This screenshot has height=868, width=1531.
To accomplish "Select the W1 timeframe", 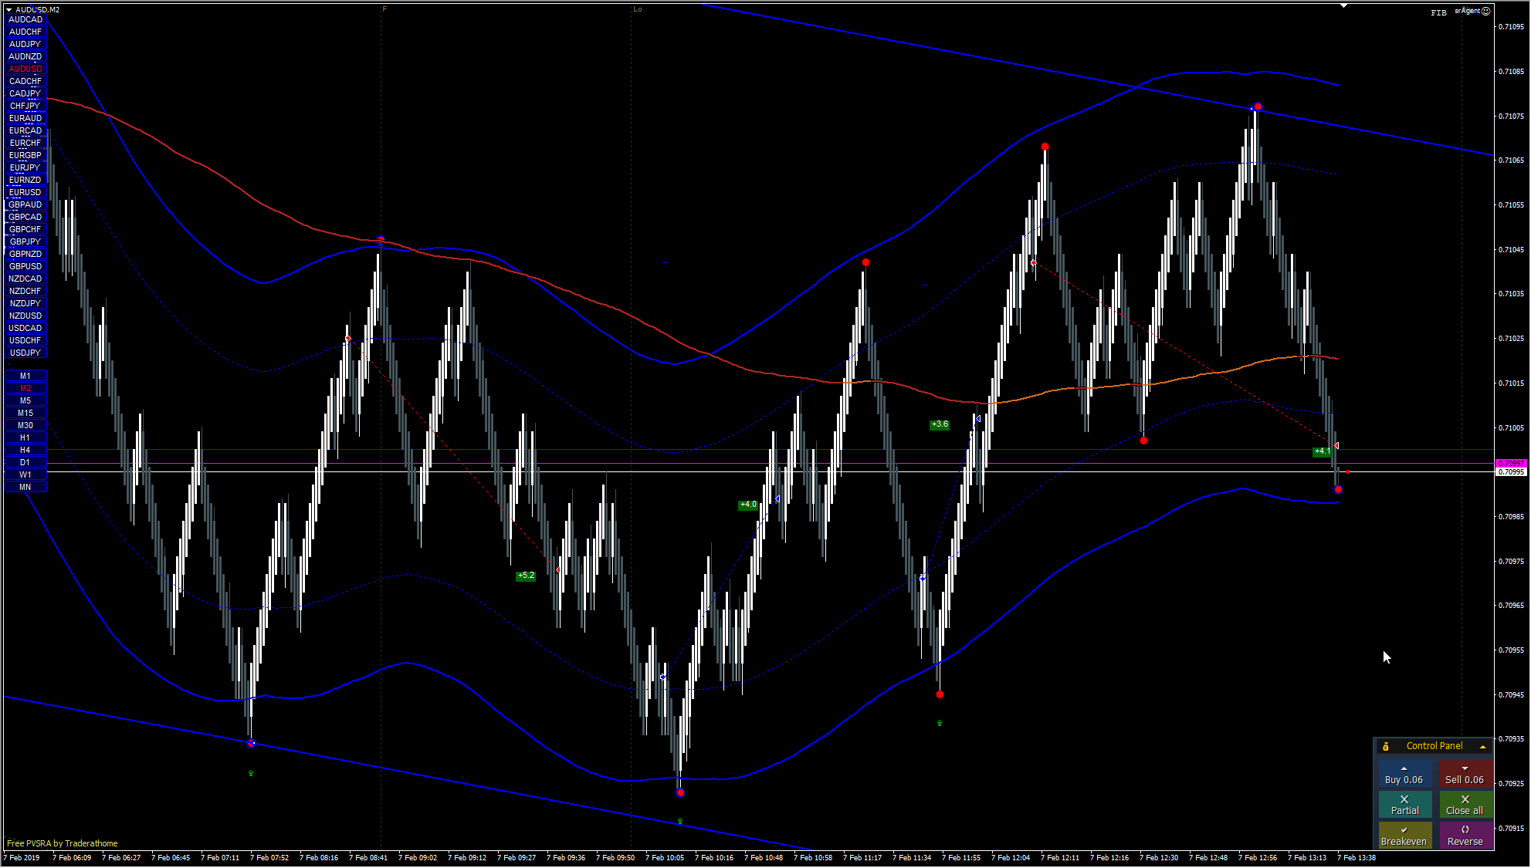I will (x=25, y=475).
